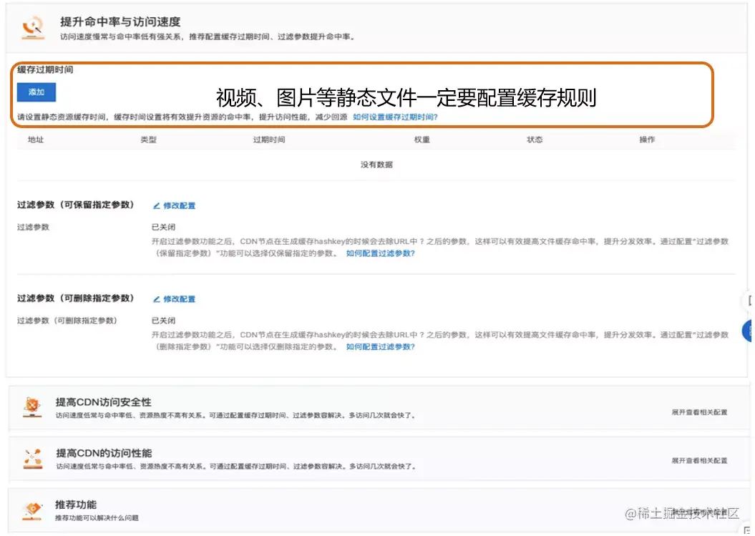Click the blue 添加 button
The width and height of the screenshot is (755, 536).
[x=35, y=92]
